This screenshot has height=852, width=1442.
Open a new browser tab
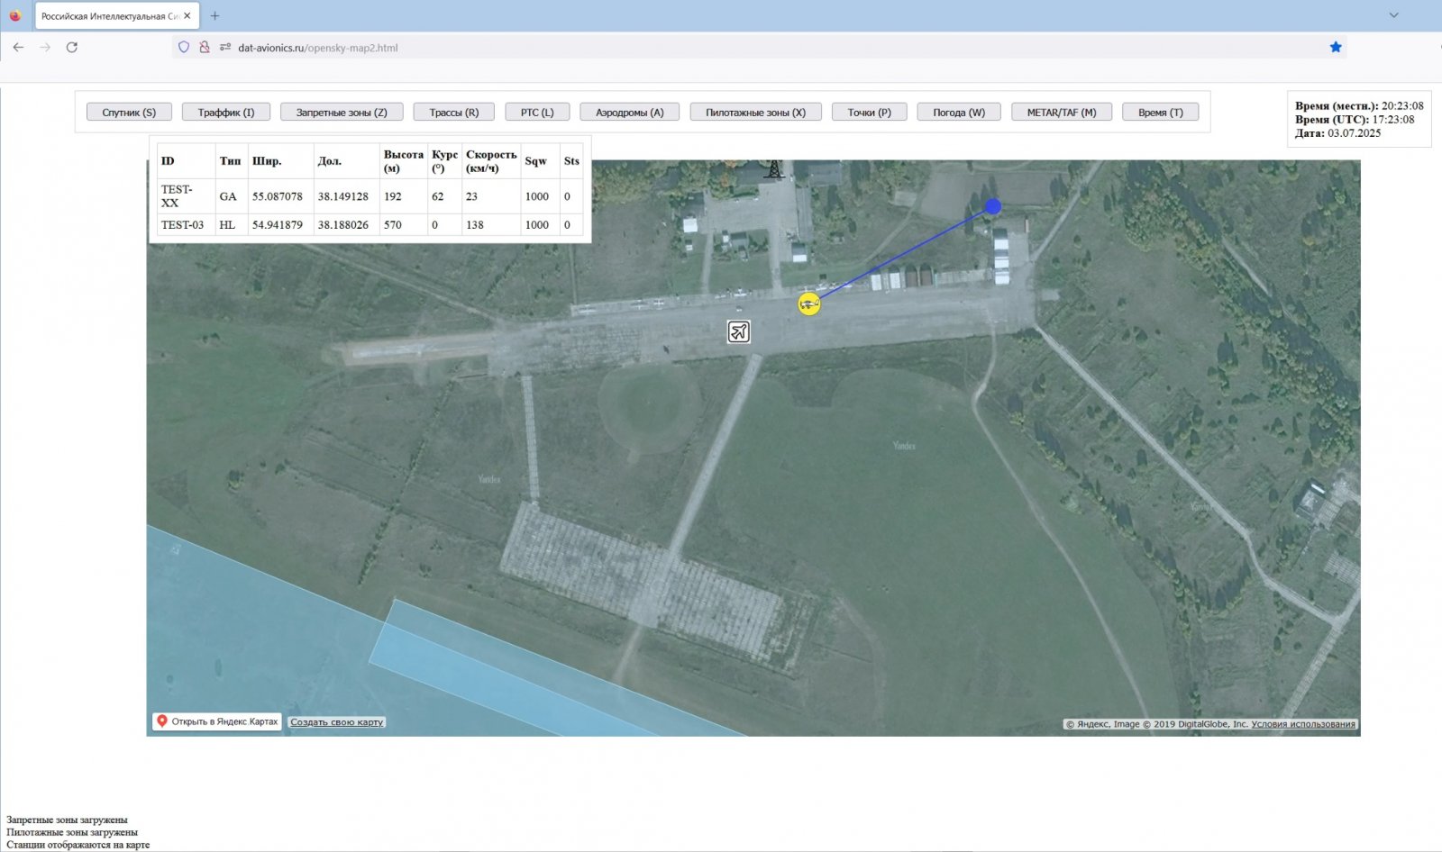click(x=214, y=15)
